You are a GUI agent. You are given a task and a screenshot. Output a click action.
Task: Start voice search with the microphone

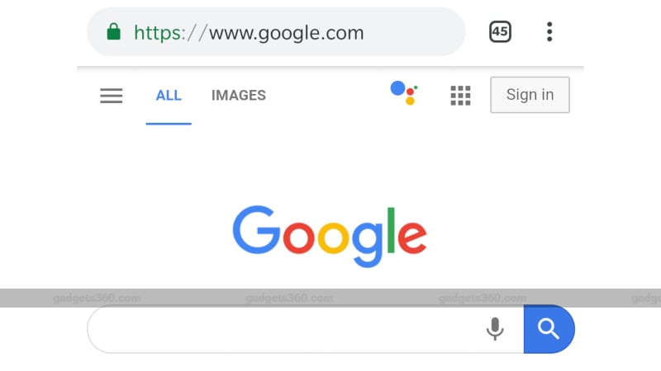click(x=495, y=329)
